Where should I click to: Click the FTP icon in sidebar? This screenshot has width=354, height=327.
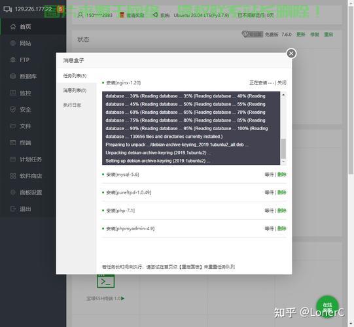point(13,60)
